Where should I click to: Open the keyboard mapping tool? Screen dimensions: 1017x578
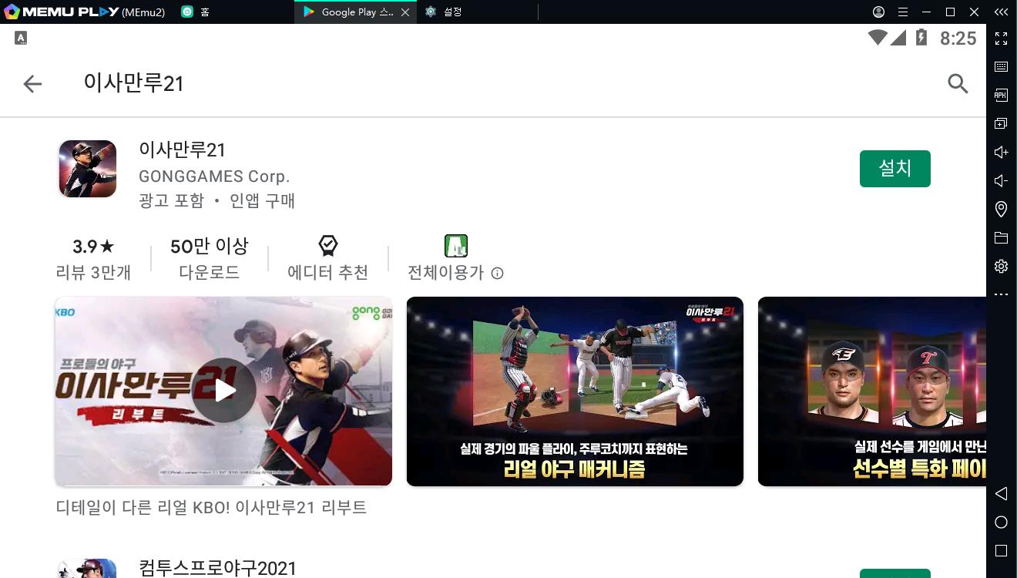point(1001,67)
